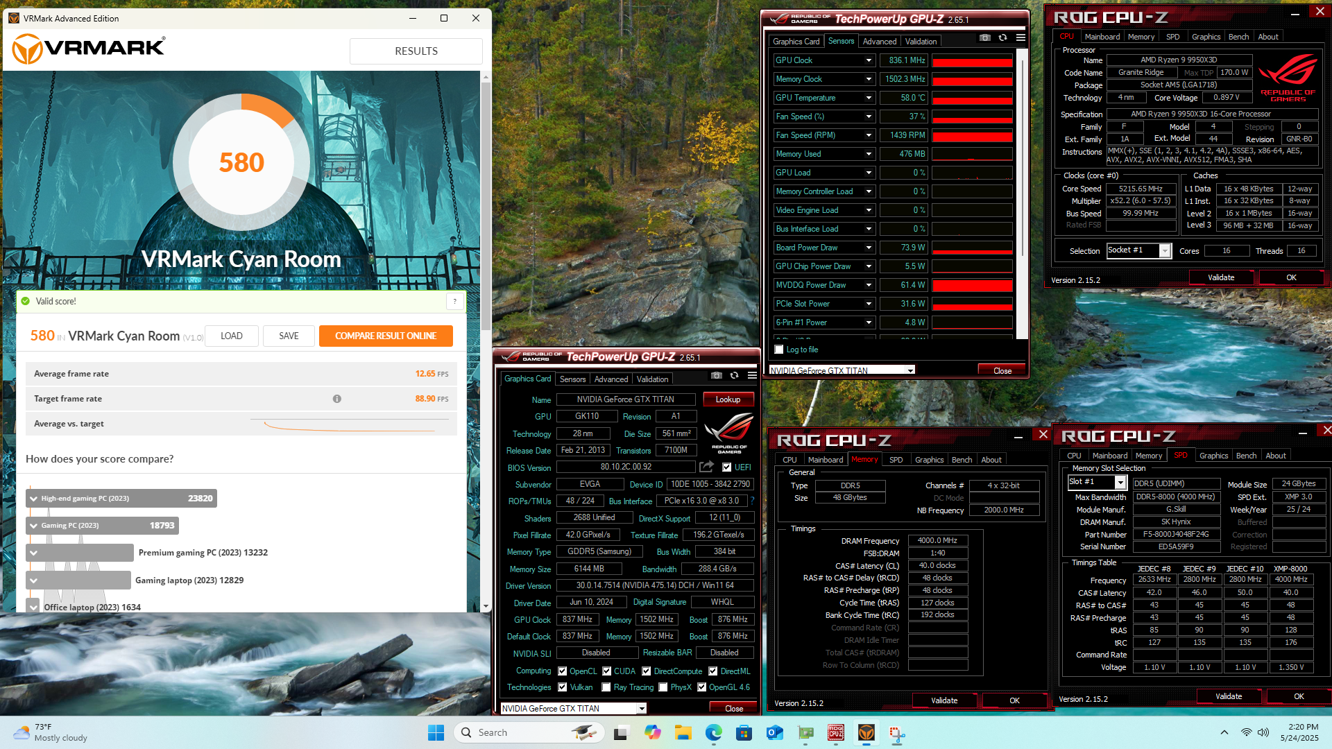Switch to Advanced tab in GPU-Z Sensors window
This screenshot has height=749, width=1332.
click(x=879, y=42)
